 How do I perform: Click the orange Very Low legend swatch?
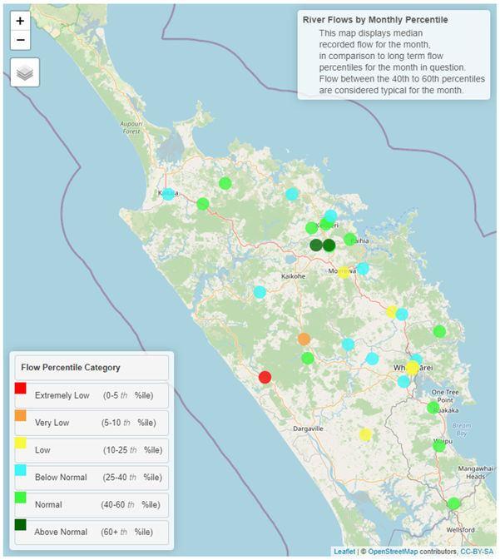coord(20,415)
